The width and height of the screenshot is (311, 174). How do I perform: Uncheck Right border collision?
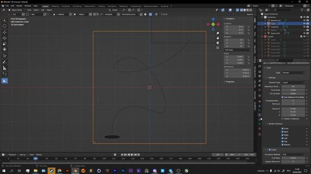point(282,135)
